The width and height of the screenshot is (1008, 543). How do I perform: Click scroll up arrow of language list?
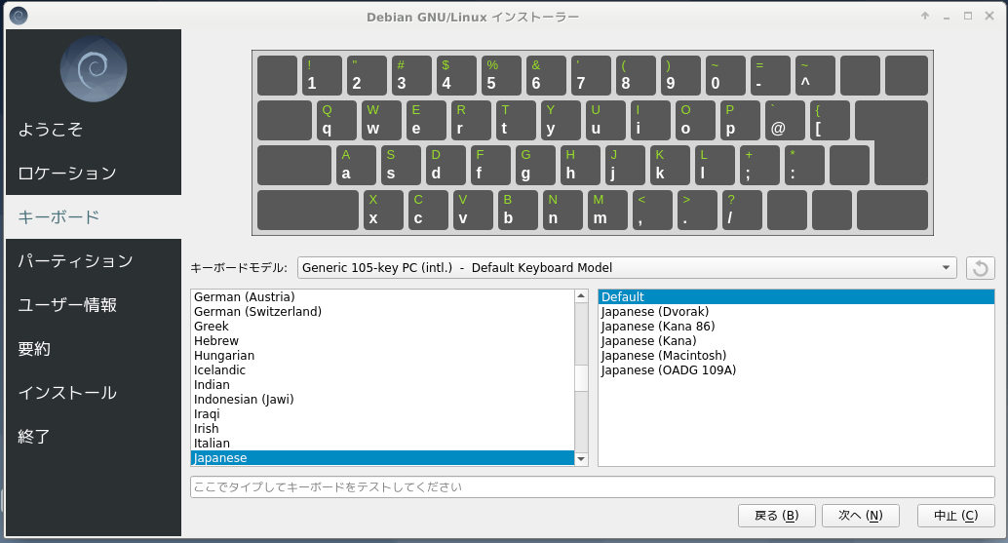581,296
